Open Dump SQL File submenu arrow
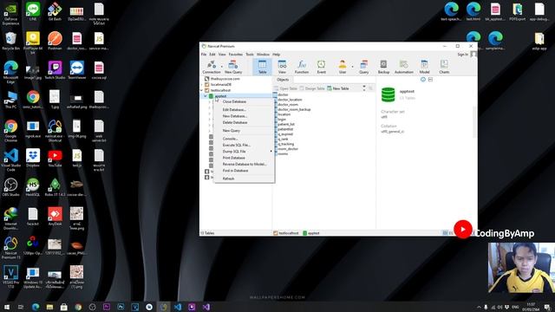This screenshot has height=312, width=555. pos(271,152)
